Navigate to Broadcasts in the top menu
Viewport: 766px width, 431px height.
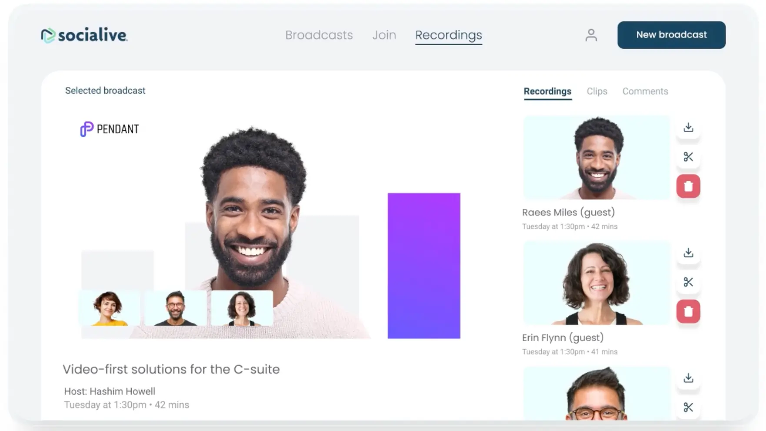[x=319, y=35]
